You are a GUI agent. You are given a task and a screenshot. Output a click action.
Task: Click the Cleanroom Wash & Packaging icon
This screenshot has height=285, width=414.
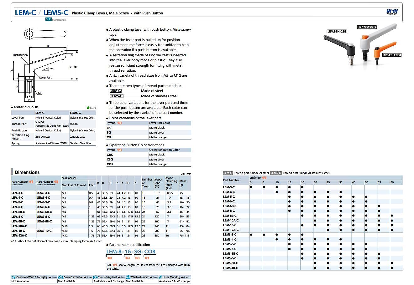[x=13, y=277]
